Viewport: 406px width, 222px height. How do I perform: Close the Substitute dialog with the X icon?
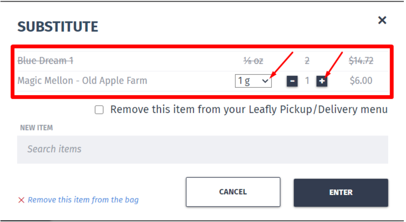(382, 20)
